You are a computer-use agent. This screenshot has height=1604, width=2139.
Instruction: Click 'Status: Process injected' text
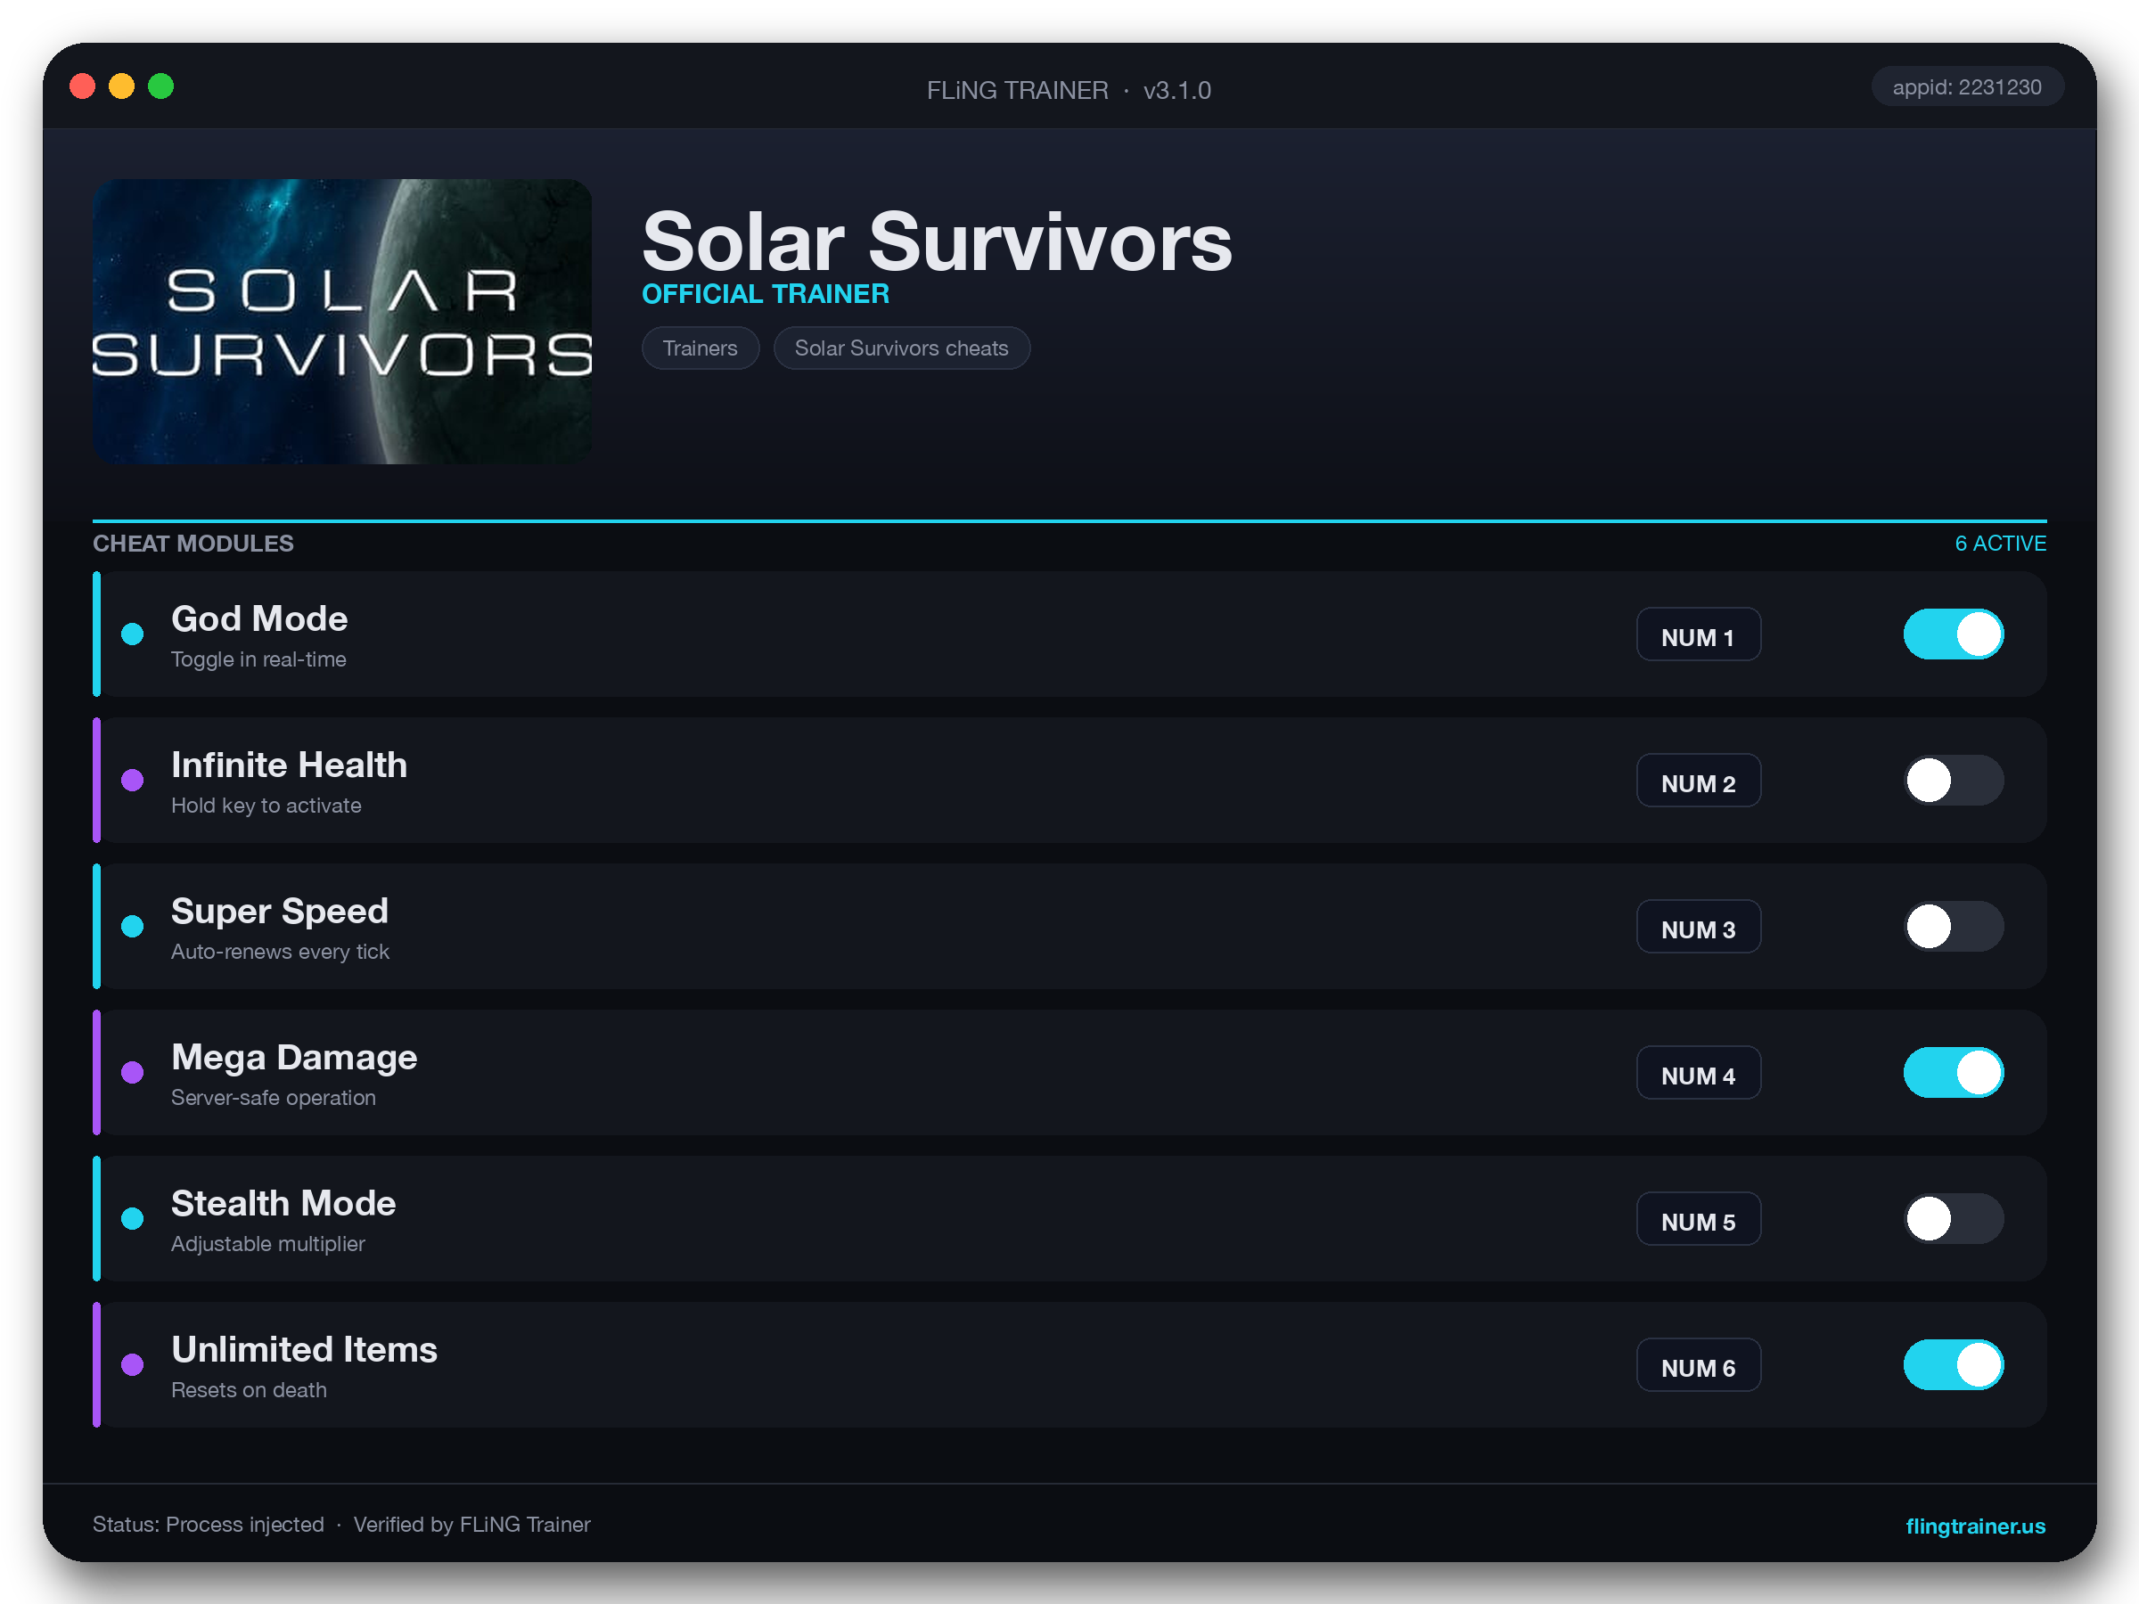(x=209, y=1525)
